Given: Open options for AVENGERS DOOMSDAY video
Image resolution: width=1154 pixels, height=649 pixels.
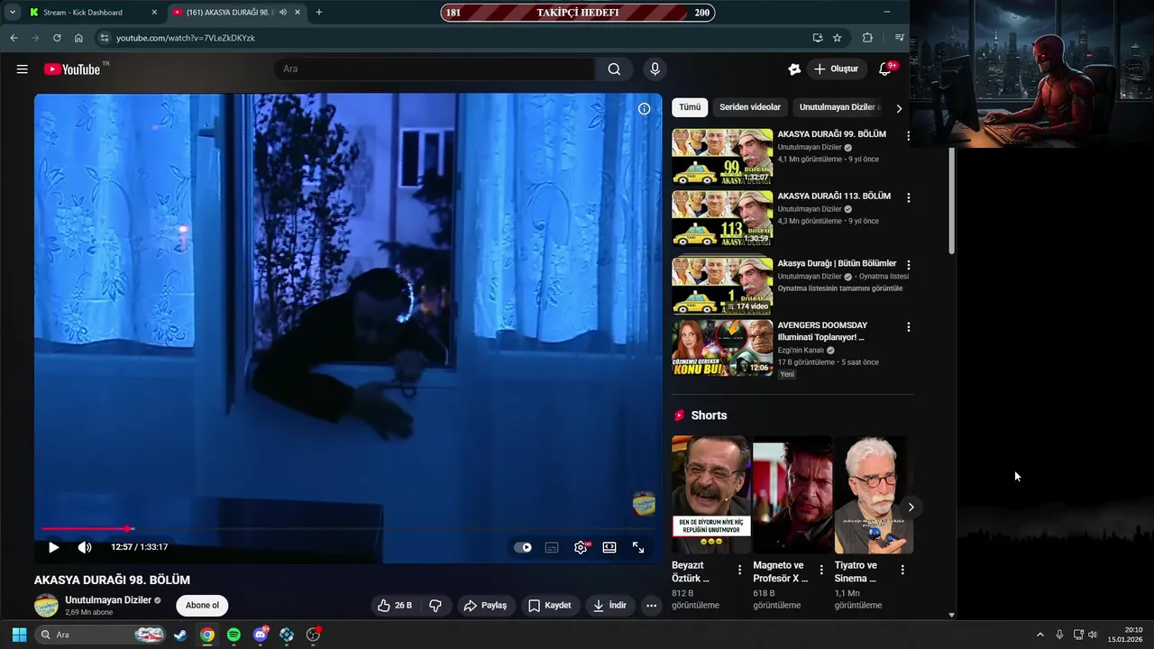Looking at the screenshot, I should tap(909, 327).
